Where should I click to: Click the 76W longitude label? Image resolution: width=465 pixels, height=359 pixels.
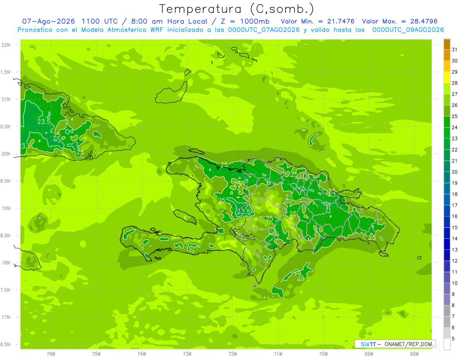click(51, 354)
